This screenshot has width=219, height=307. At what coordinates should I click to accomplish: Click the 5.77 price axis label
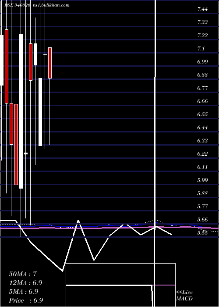[x=202, y=207]
